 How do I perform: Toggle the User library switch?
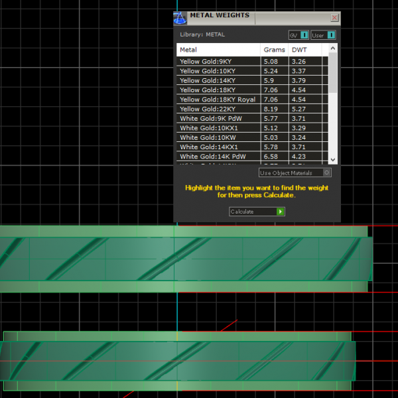tap(331, 35)
